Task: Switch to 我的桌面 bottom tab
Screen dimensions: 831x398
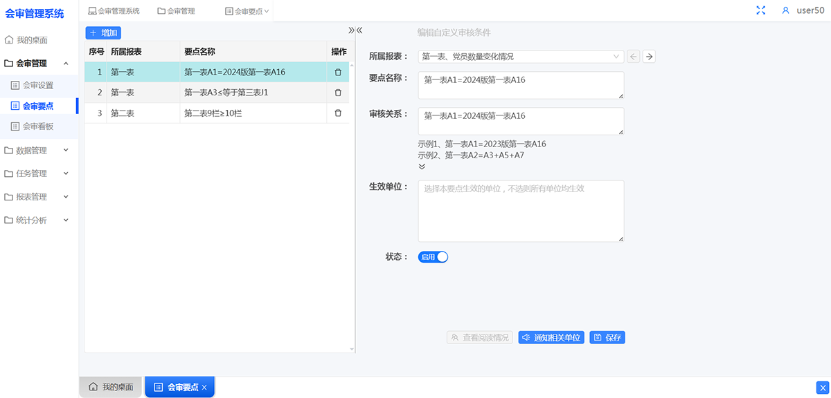Action: click(x=111, y=388)
